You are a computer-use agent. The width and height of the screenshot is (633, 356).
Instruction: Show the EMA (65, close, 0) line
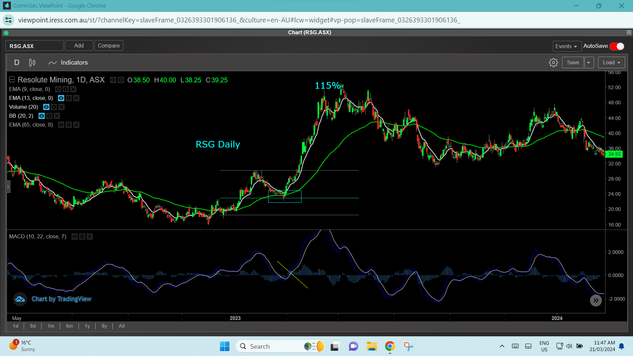61,125
